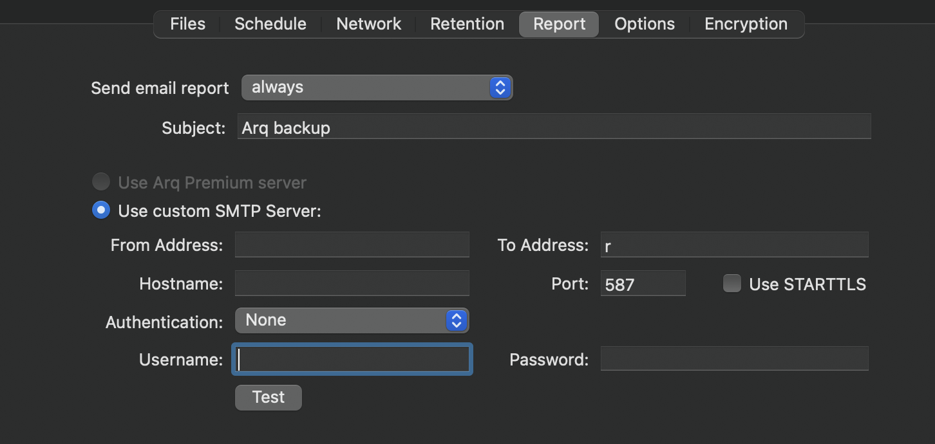Click into the Subject text field
This screenshot has width=935, height=444.
pos(554,127)
